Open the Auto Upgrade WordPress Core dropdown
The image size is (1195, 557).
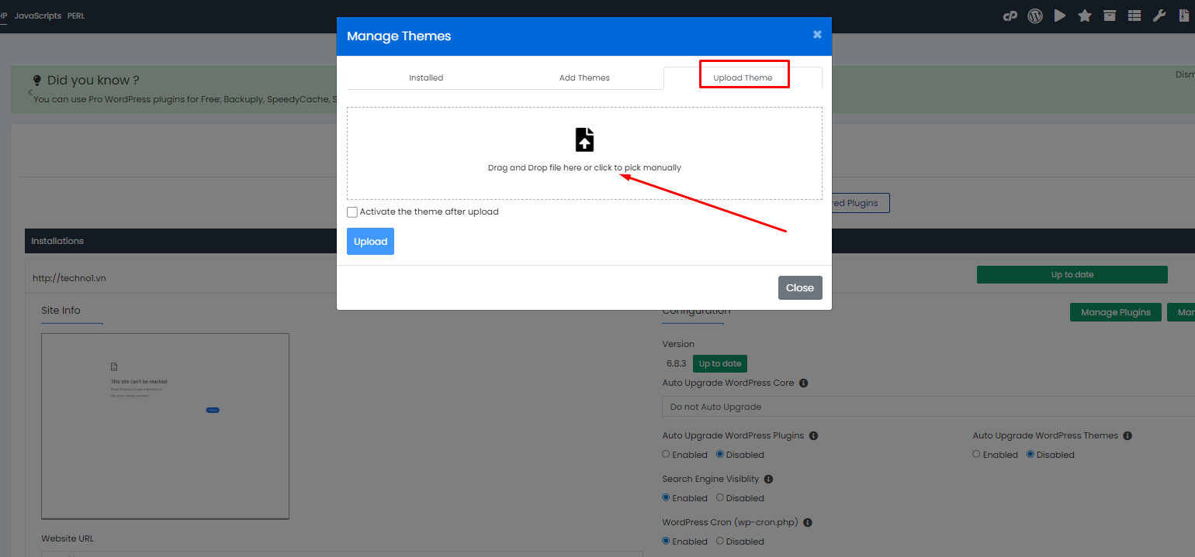point(923,407)
